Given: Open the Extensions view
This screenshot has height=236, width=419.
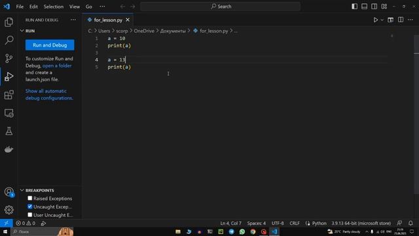Looking at the screenshot, I should [9, 94].
